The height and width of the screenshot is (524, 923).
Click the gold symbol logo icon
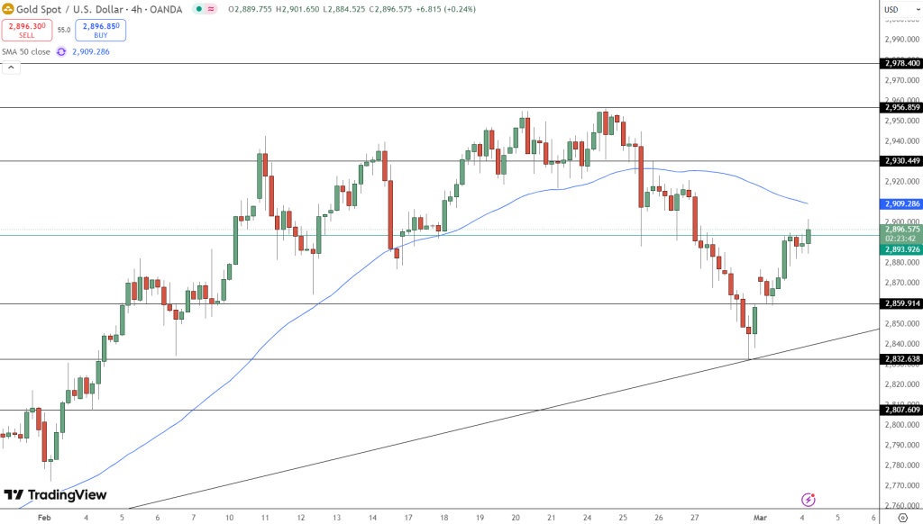(7, 9)
